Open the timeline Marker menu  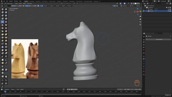[22, 89]
